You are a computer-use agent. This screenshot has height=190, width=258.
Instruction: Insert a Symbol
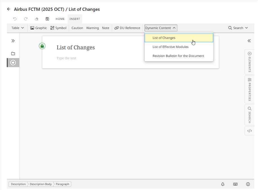tap(59, 28)
